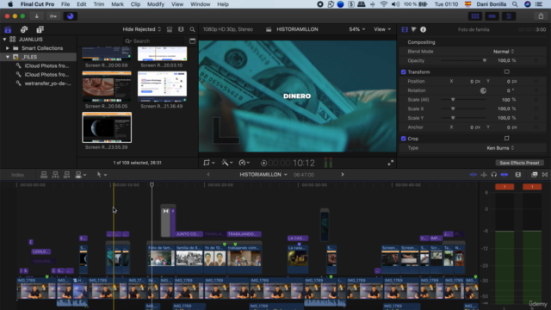The height and width of the screenshot is (310, 551).
Task: Go forward in timeline history
Action: click(343, 174)
